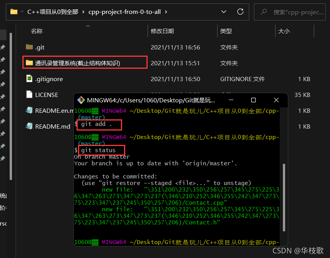The image size is (330, 258).
Task: Click 'Changes to be committed:' line
Action: point(116,177)
